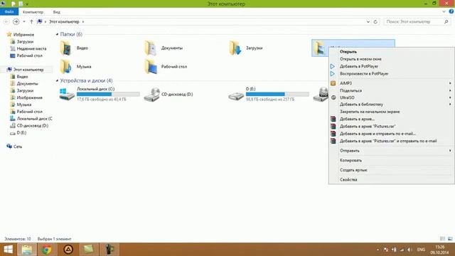
Task: Open the Документы folder icon
Action: [151, 48]
